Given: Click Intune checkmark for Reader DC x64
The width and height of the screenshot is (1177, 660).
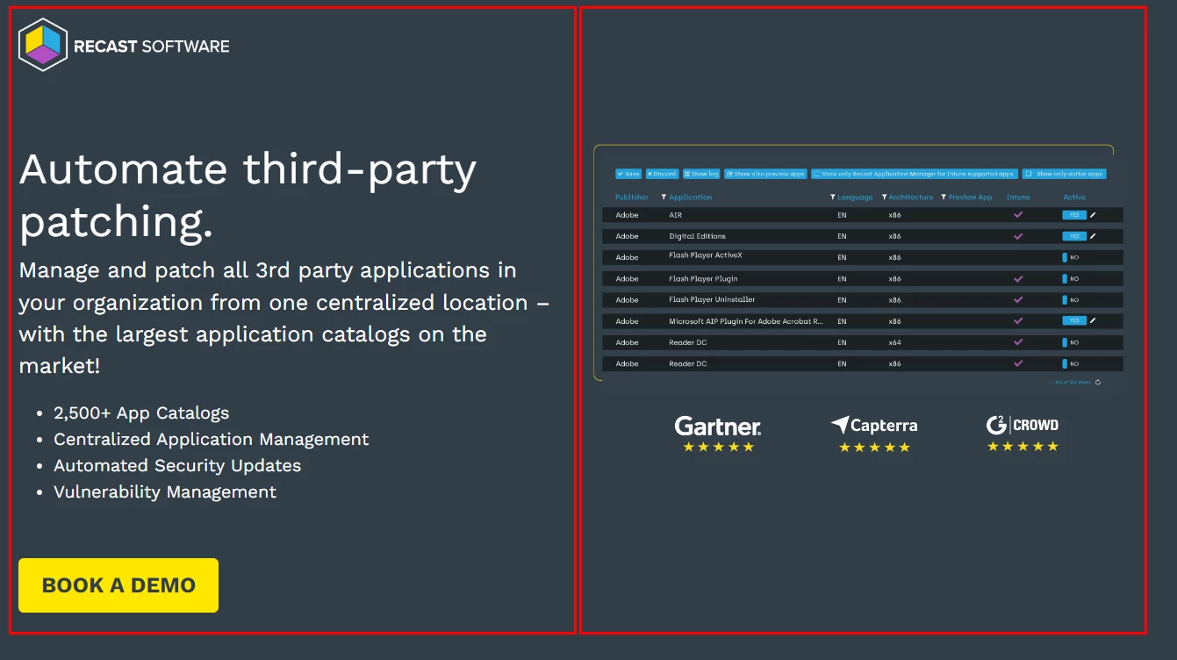Looking at the screenshot, I should 1018,342.
